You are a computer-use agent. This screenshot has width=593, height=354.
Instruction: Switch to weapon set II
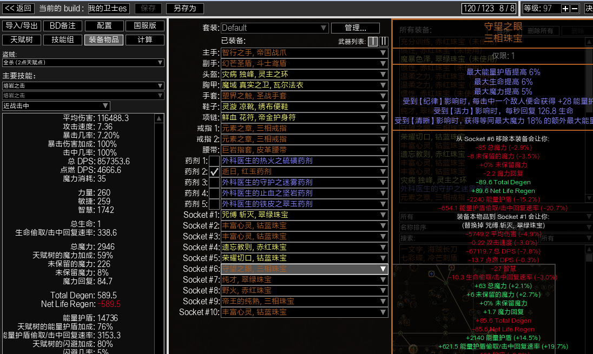(x=383, y=42)
